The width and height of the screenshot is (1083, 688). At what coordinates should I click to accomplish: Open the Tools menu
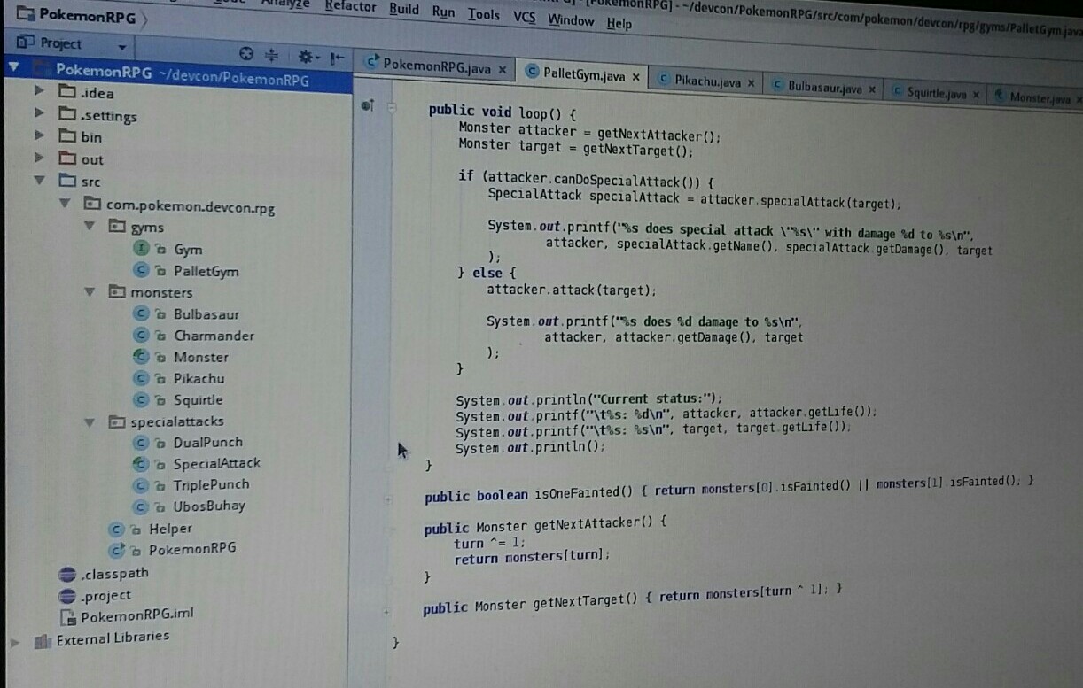(x=484, y=15)
